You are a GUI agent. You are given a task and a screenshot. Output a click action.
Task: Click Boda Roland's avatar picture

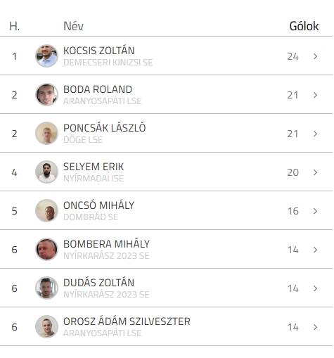tap(46, 94)
